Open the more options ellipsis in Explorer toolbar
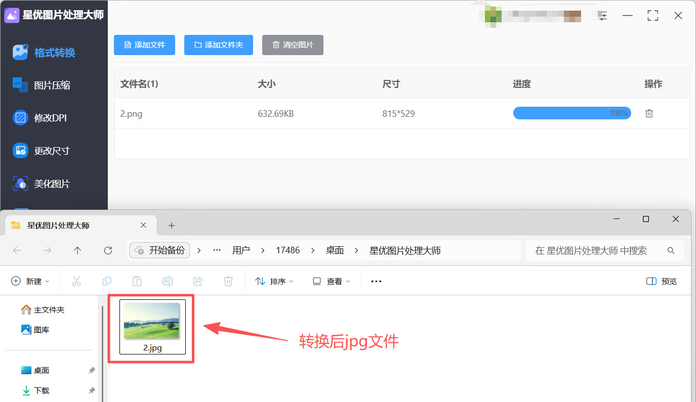 [376, 281]
